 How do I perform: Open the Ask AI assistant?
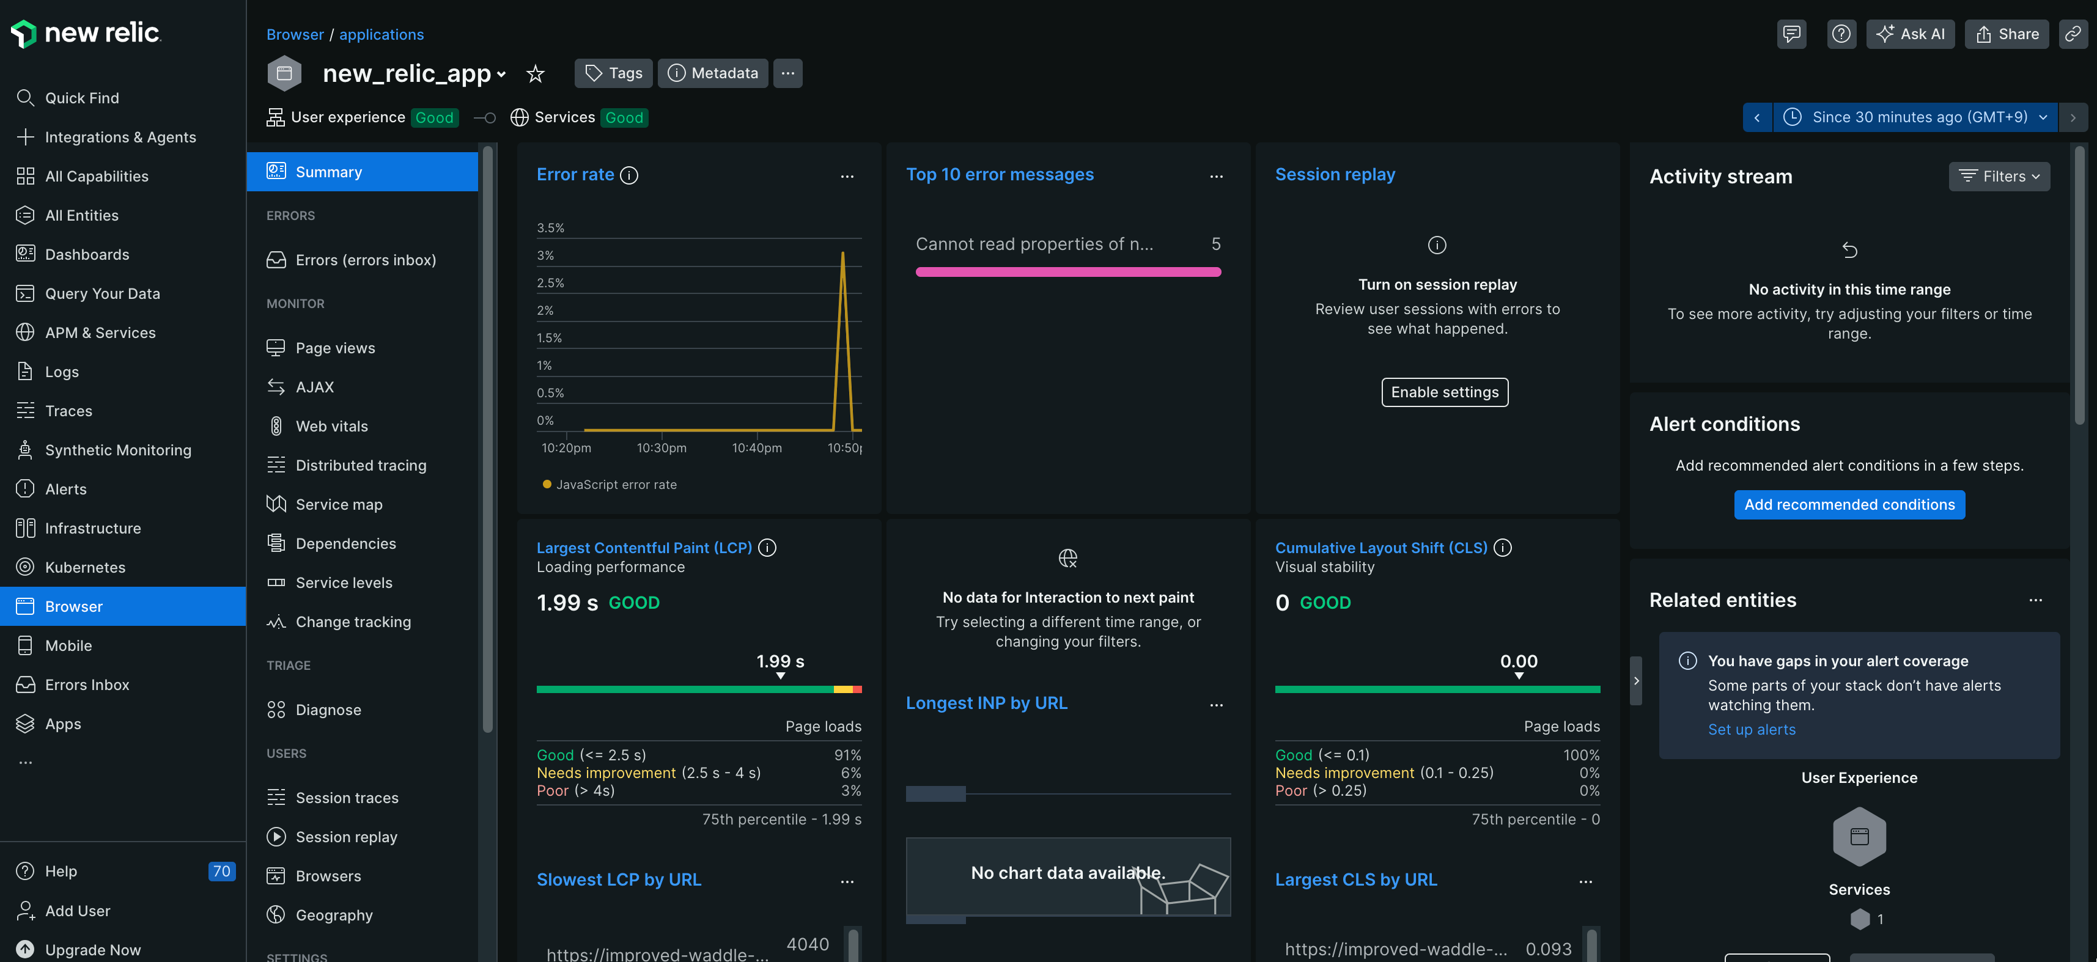(x=1911, y=34)
